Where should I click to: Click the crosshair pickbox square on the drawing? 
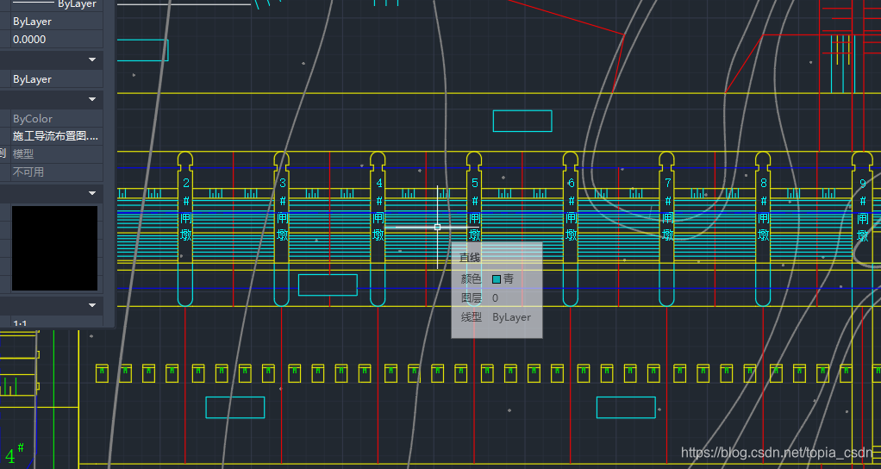[438, 228]
